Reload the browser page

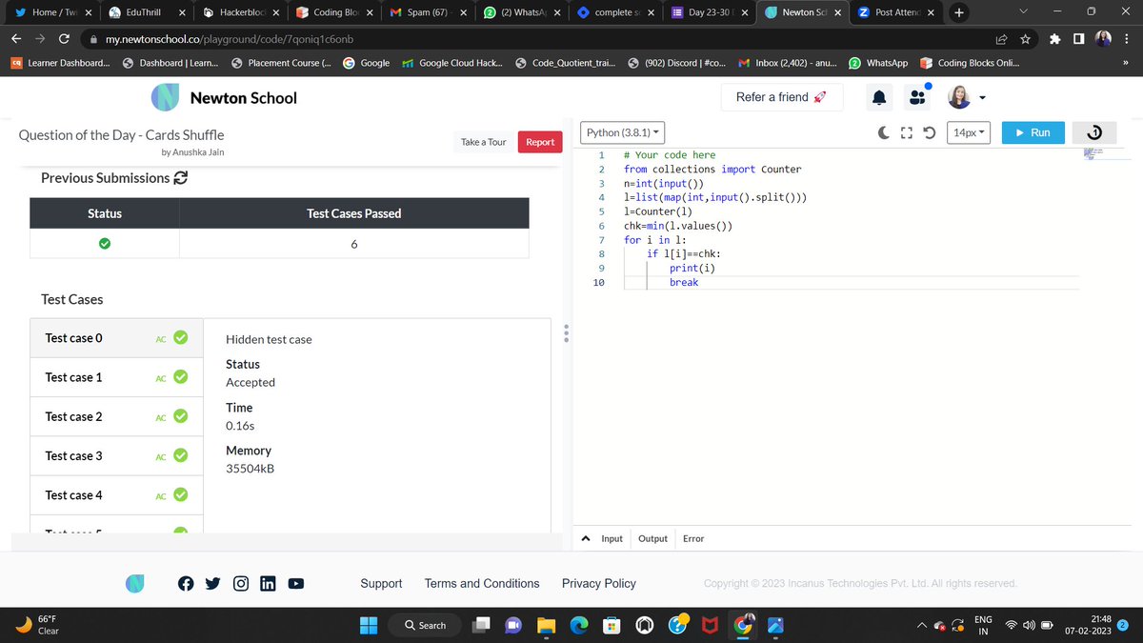pyautogui.click(x=64, y=39)
